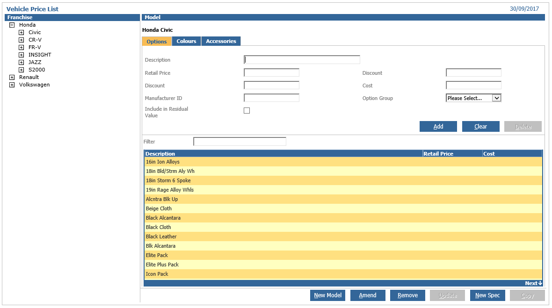
Task: Select the Alcntra Blk Up row
Action: 343,199
